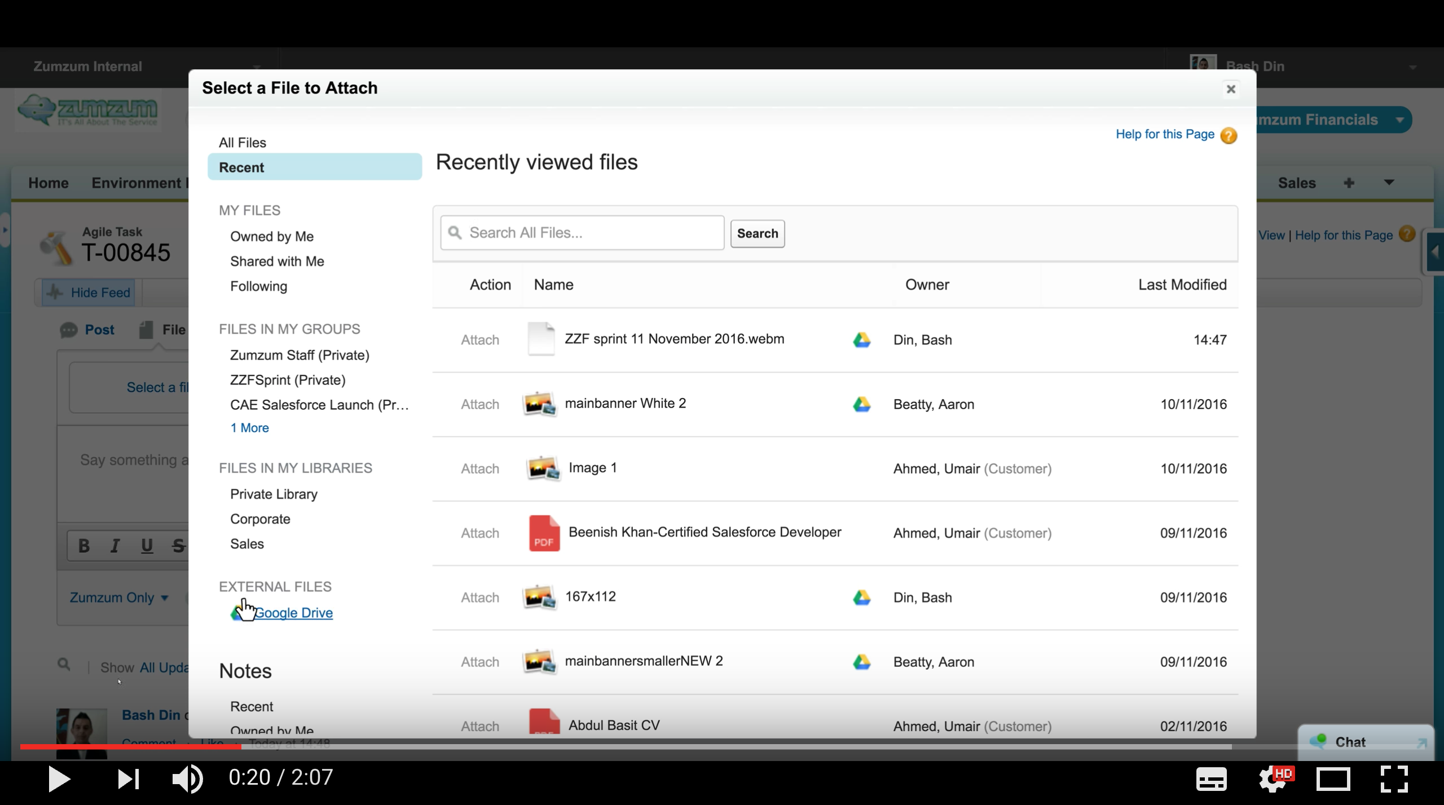Open Private Library
Image resolution: width=1444 pixels, height=805 pixels.
tap(274, 494)
